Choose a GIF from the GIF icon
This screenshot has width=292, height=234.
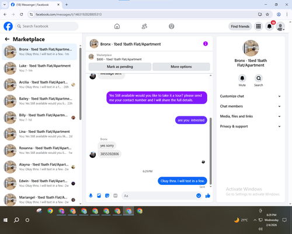(x=116, y=195)
